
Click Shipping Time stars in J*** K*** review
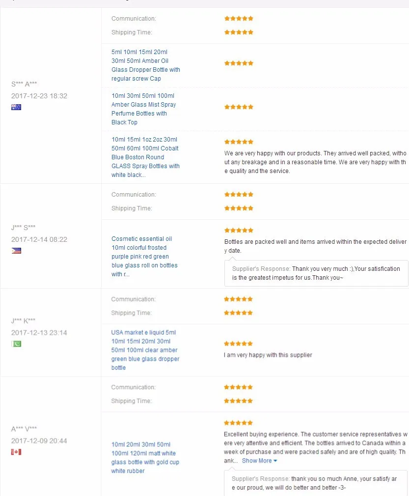[x=238, y=313]
